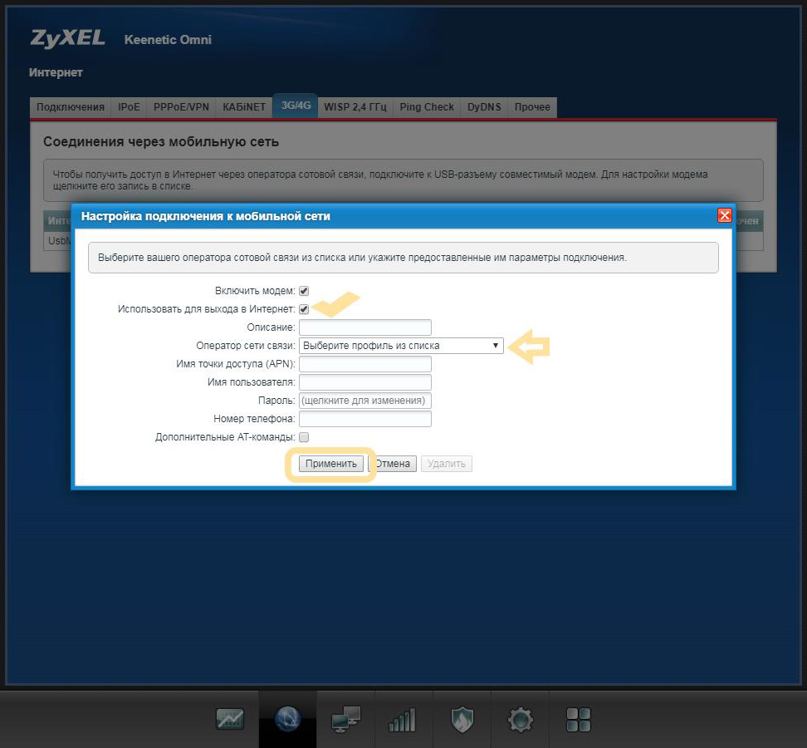Uncheck 'Использовать для выхода в Интернет'
Screen dimensions: 807x748
tap(304, 309)
